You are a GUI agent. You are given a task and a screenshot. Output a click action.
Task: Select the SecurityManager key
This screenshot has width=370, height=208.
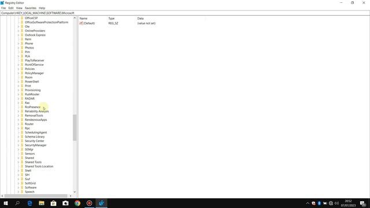coord(36,145)
